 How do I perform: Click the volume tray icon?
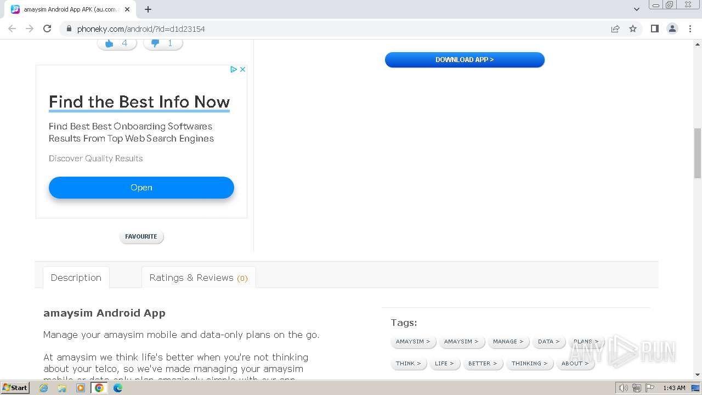point(624,388)
